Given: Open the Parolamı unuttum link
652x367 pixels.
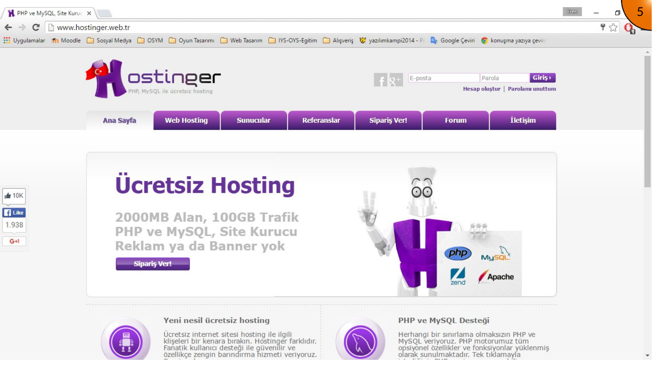Looking at the screenshot, I should 532,89.
